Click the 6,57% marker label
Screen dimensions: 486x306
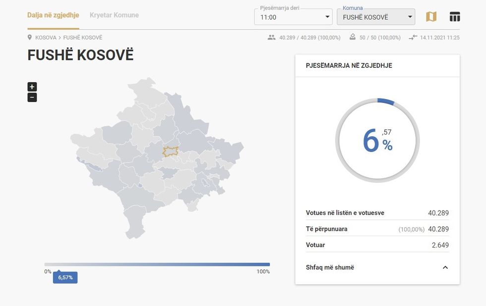click(x=65, y=277)
